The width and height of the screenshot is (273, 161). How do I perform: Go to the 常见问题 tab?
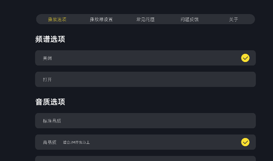coord(145,19)
